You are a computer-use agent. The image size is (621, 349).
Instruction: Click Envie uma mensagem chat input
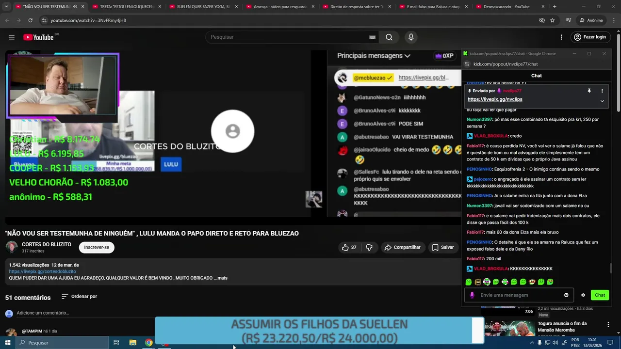tap(519, 295)
